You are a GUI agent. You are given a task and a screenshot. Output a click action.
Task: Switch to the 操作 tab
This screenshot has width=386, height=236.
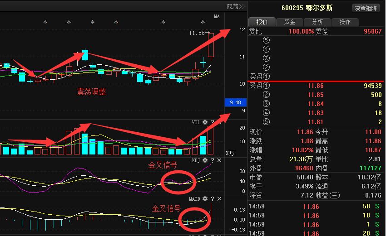point(345,22)
